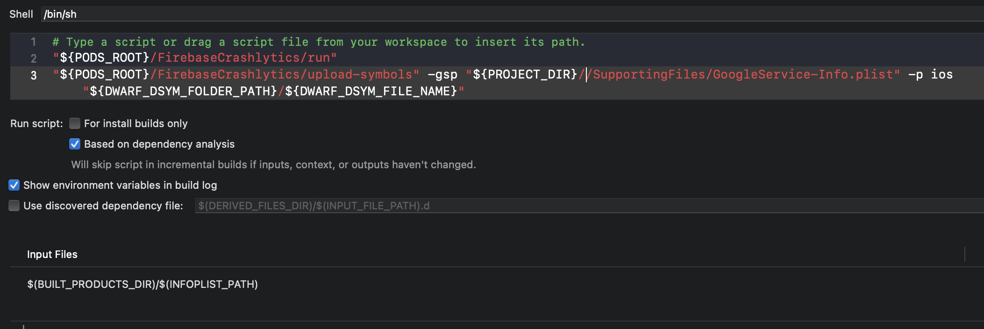Click the 'Input Files' section header

52,254
